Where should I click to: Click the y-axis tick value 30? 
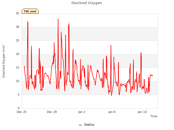[x=17, y=27]
